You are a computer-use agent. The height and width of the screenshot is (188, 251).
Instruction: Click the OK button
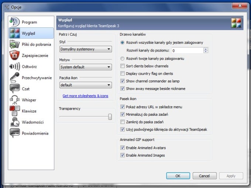178,176
